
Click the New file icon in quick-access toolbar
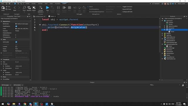coord(6,4)
